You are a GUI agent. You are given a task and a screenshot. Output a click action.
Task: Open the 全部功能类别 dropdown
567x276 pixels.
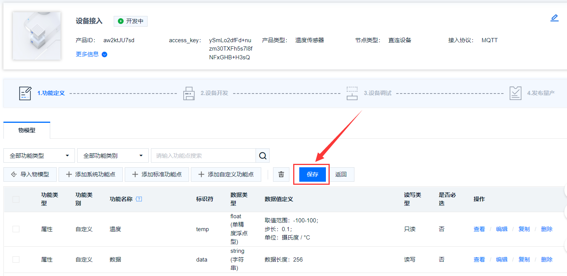tap(113, 155)
